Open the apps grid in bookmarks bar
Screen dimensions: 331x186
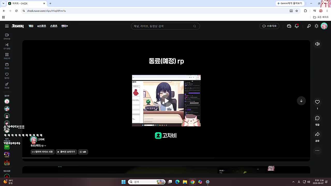pyautogui.click(x=3, y=17)
